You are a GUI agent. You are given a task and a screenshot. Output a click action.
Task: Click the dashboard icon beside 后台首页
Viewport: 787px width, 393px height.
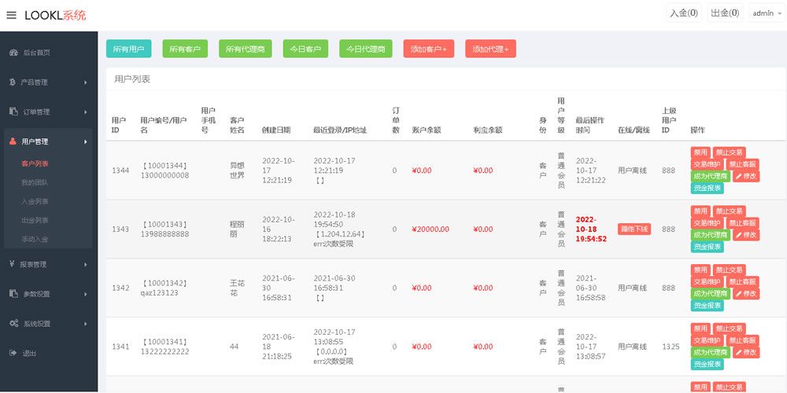click(13, 53)
